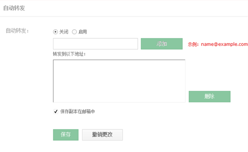248x152 pixels.
Task: Click the left border of the address list box
Action: pyautogui.click(x=53, y=81)
